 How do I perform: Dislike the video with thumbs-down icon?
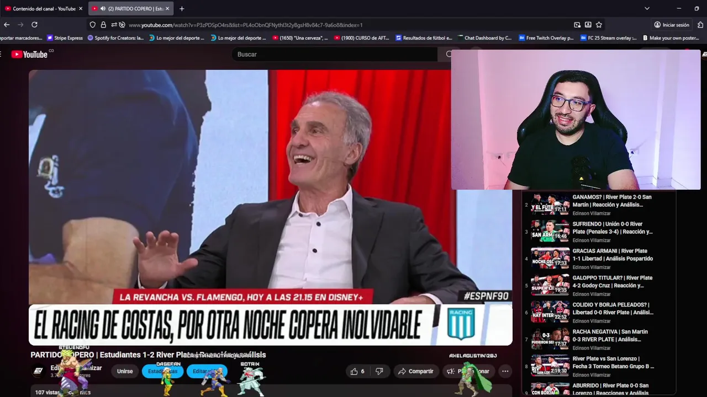379,371
